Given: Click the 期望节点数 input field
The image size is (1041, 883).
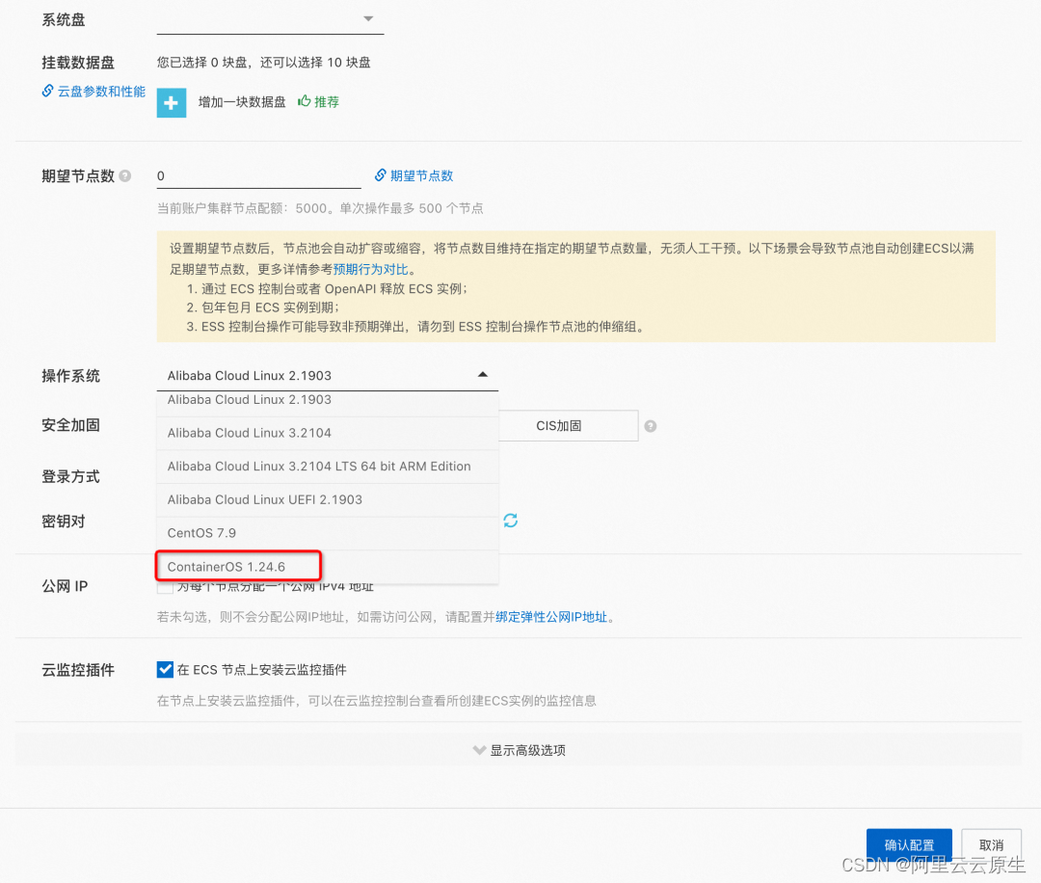Looking at the screenshot, I should tap(259, 176).
